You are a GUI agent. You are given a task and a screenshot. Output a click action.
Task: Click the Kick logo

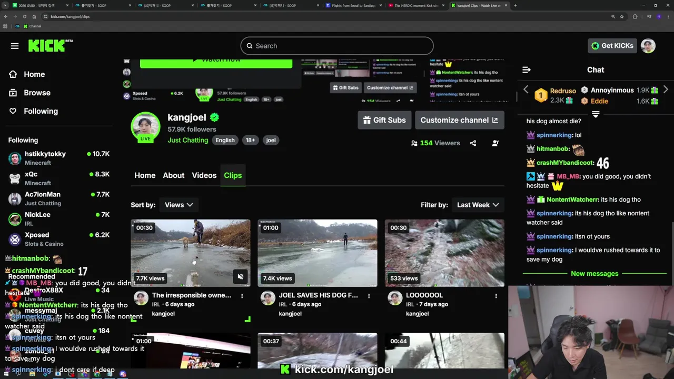[50, 45]
